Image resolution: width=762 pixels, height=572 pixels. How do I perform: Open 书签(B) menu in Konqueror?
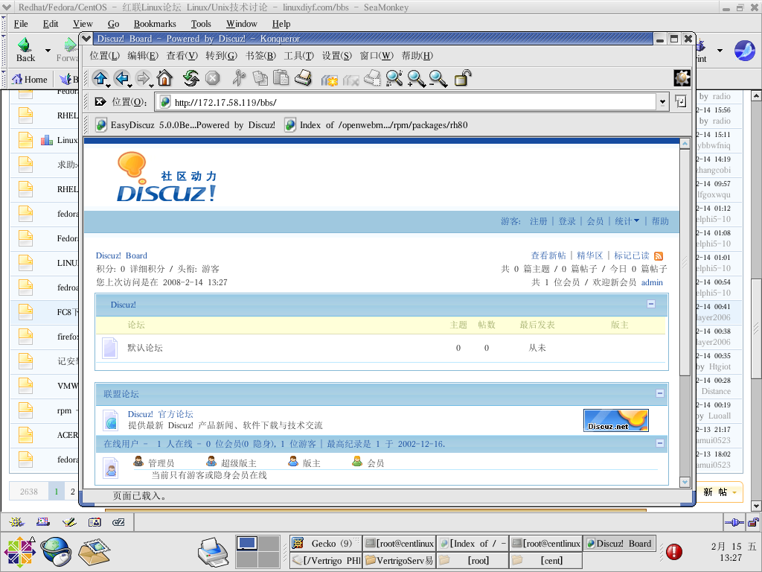click(260, 55)
